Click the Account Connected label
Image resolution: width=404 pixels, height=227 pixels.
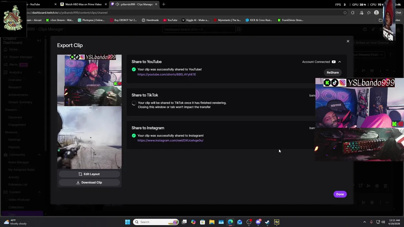pos(316,62)
